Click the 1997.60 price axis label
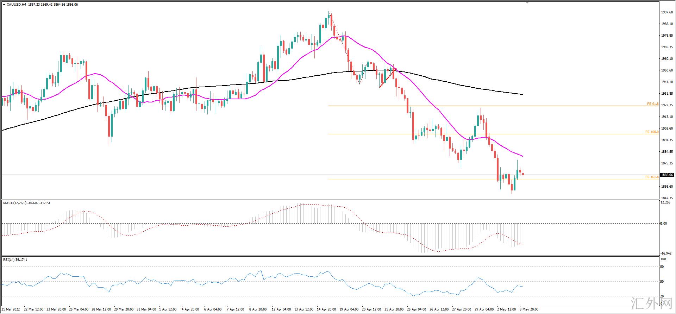The width and height of the screenshot is (676, 314). pyautogui.click(x=667, y=12)
